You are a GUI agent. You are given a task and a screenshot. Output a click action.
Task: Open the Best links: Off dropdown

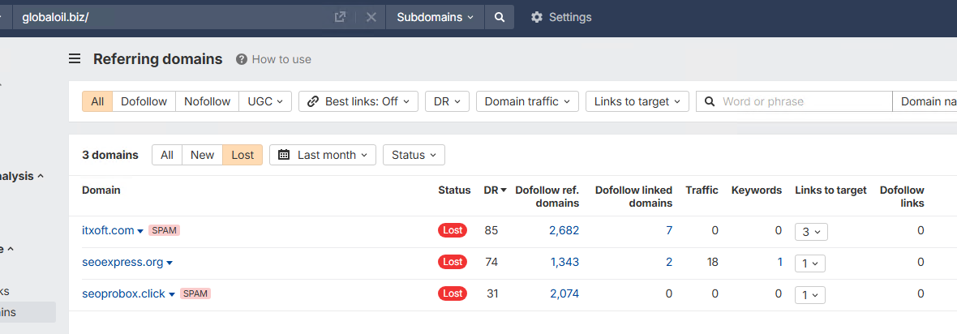[358, 101]
